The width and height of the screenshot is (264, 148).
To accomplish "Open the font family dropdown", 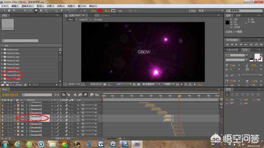I will (x=236, y=55).
